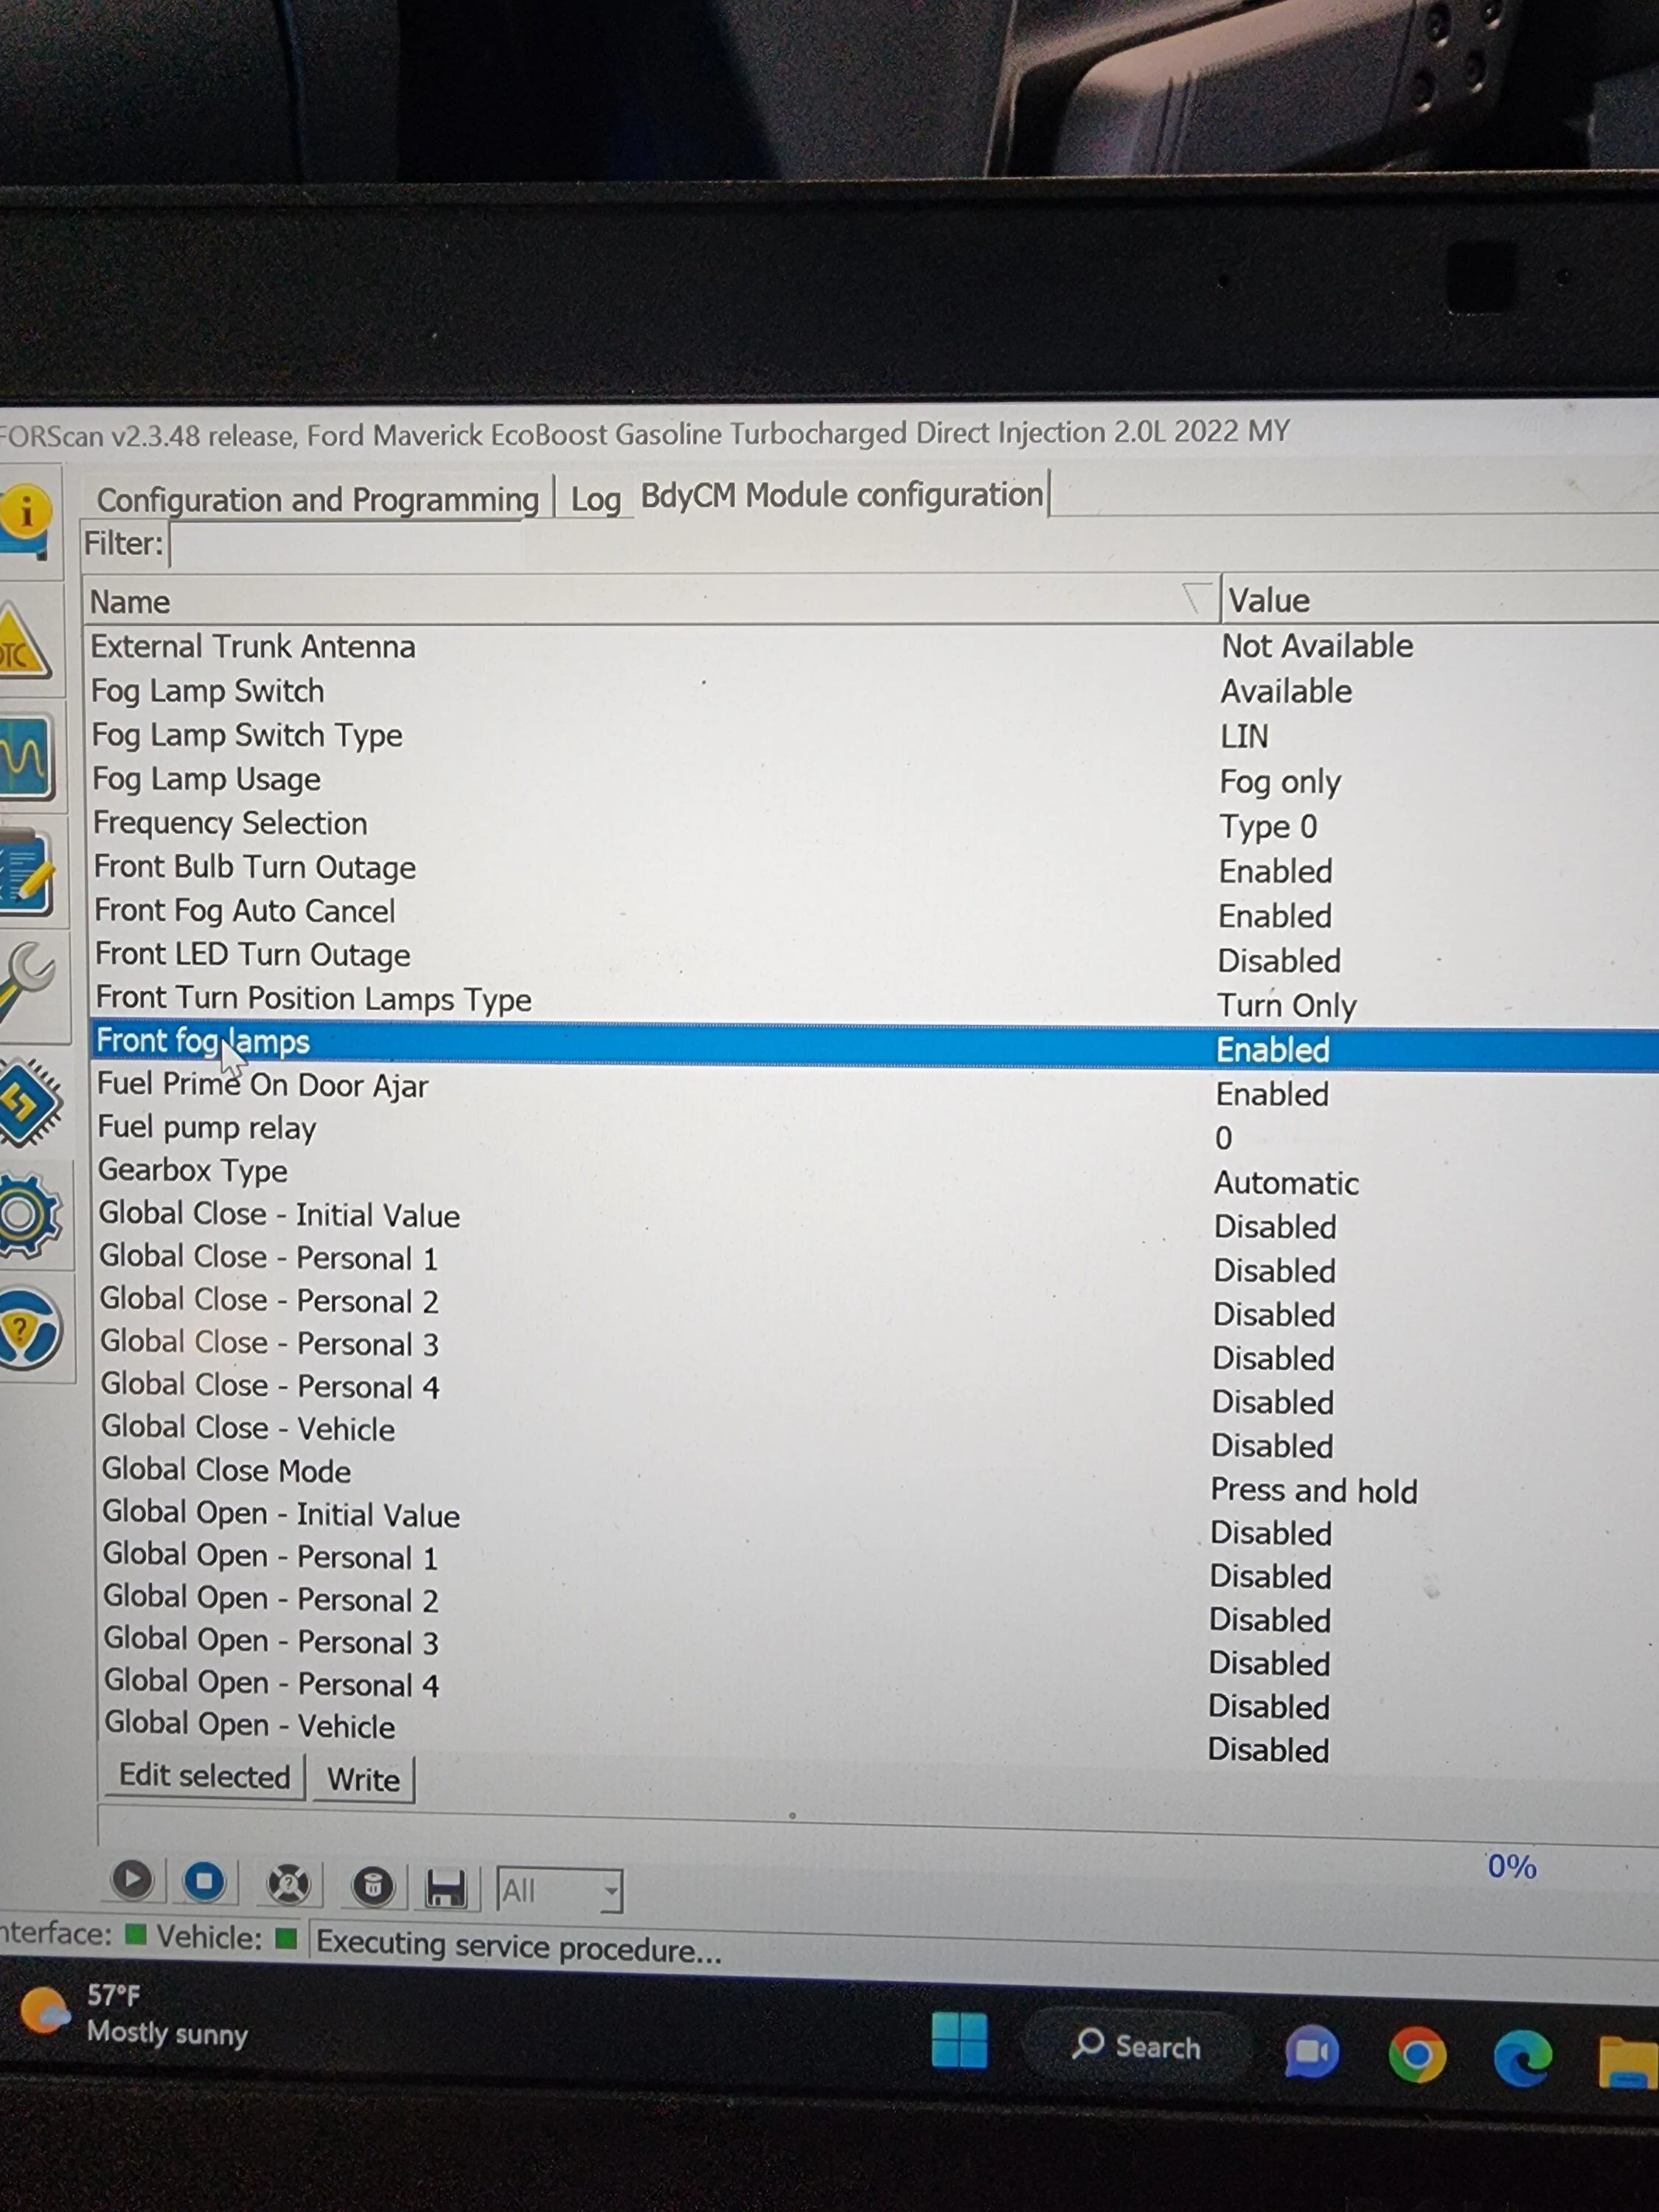The width and height of the screenshot is (1659, 2212).
Task: Click the Press and hold value cell
Action: click(1314, 1491)
